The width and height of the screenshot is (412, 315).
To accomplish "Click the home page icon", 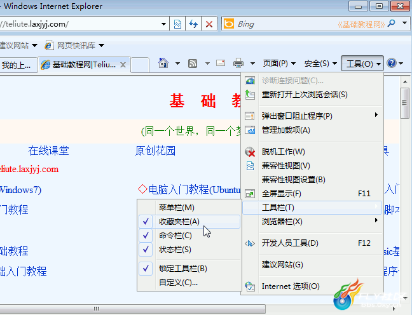I will click(163, 63).
